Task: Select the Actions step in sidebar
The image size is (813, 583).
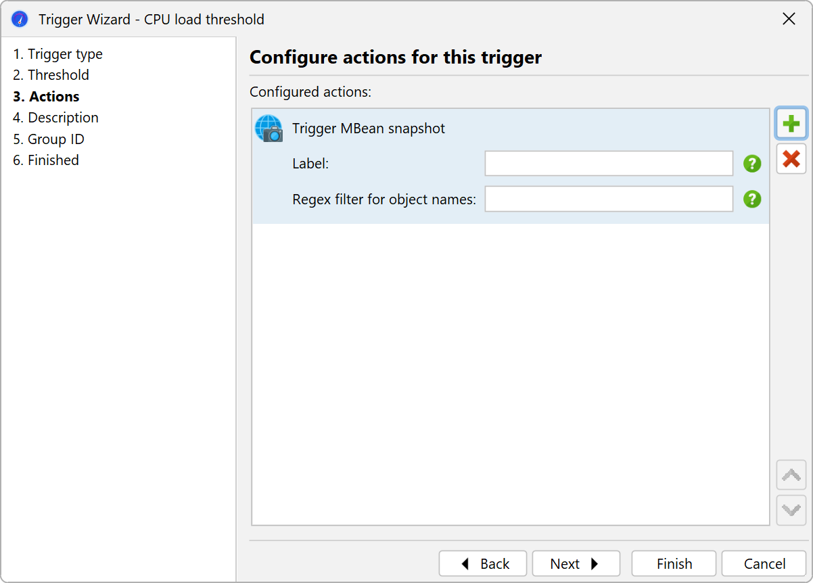Action: point(47,97)
